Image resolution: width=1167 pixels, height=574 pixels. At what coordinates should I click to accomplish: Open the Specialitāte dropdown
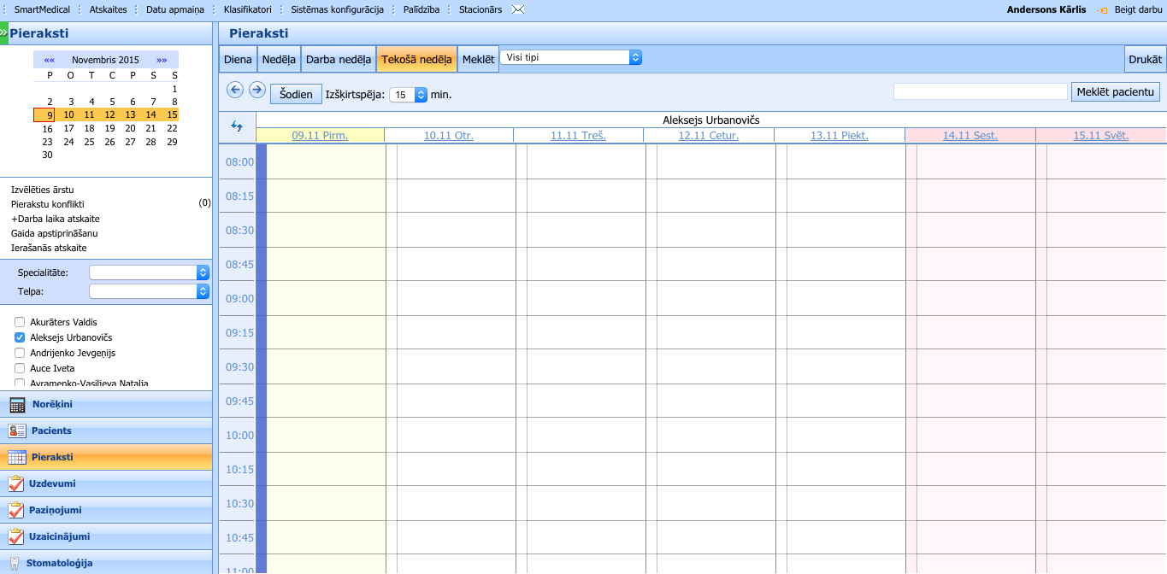(150, 272)
